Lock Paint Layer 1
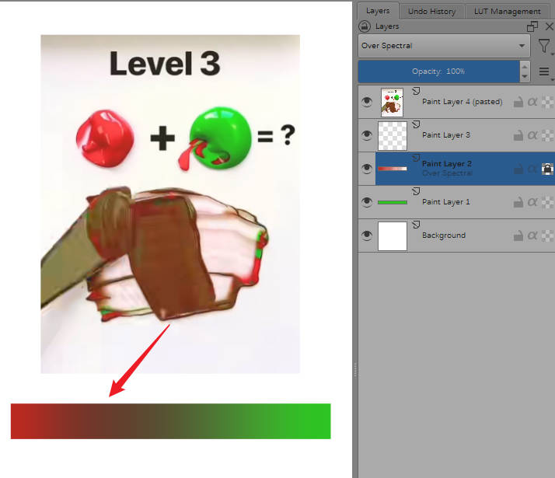555x478 pixels. point(518,202)
